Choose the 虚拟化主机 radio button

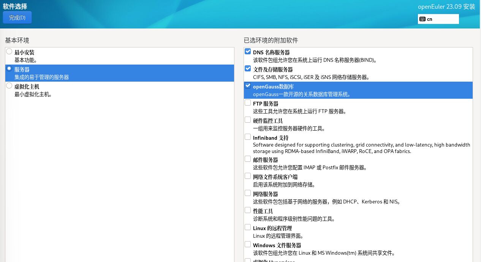[x=9, y=86]
